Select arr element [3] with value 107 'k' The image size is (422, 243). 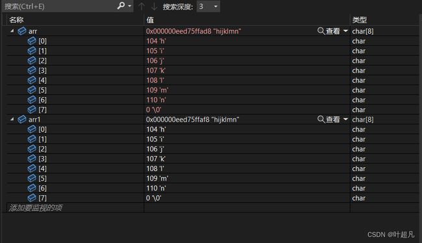point(212,71)
